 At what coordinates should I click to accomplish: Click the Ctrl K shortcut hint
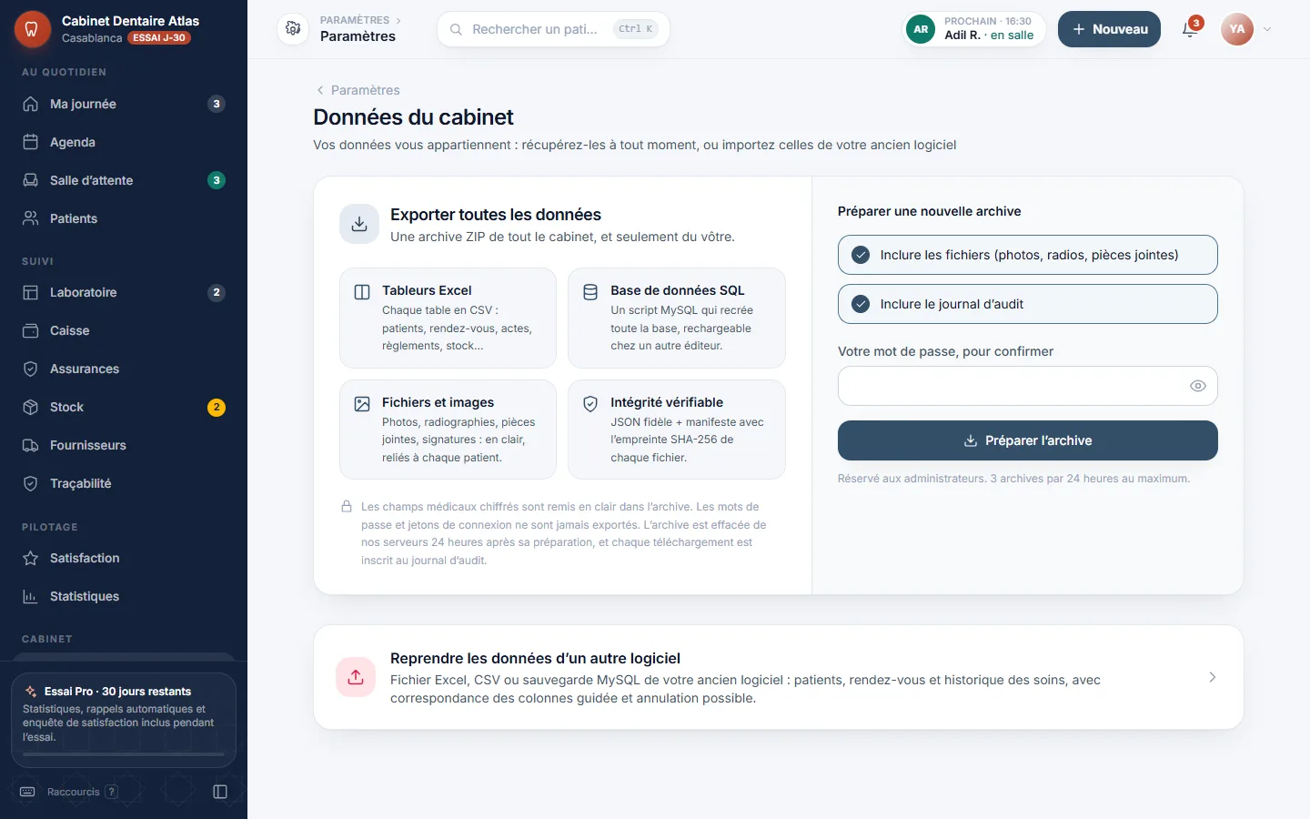(636, 29)
